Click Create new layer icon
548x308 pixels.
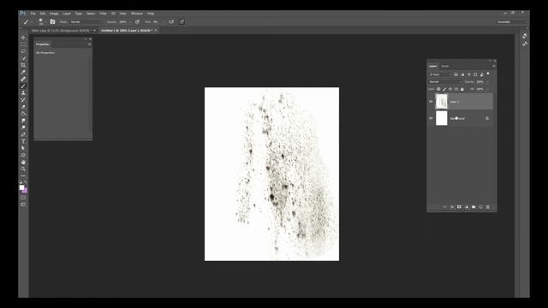[481, 207]
